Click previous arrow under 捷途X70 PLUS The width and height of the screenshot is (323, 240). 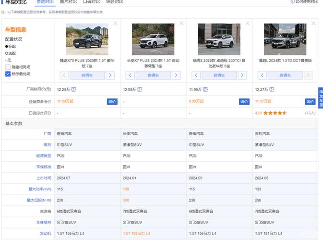click(x=64, y=75)
